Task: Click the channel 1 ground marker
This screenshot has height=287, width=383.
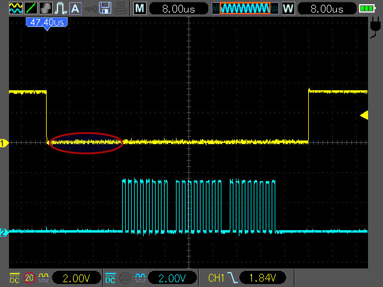Action: point(4,143)
